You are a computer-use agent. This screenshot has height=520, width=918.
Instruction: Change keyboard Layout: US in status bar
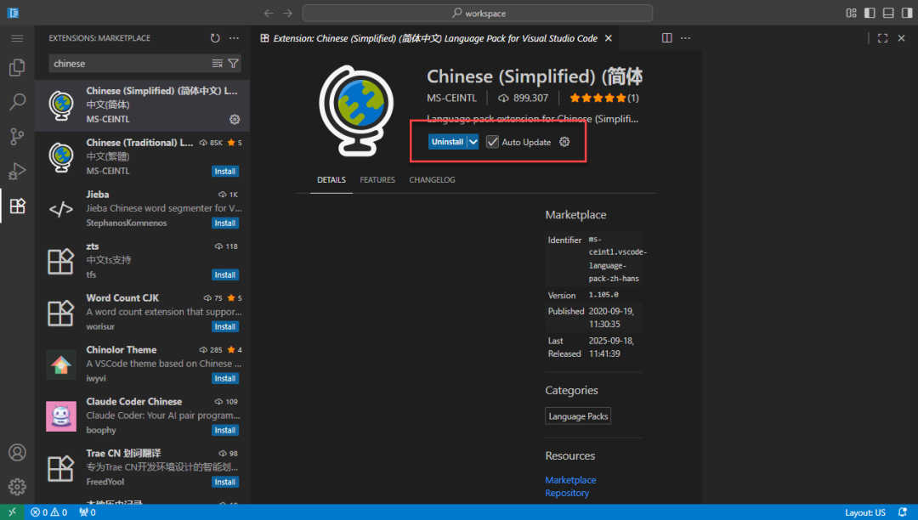tap(864, 512)
